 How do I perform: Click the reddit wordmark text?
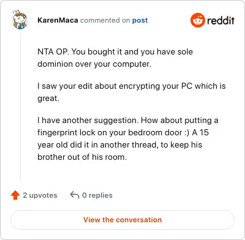(221, 20)
